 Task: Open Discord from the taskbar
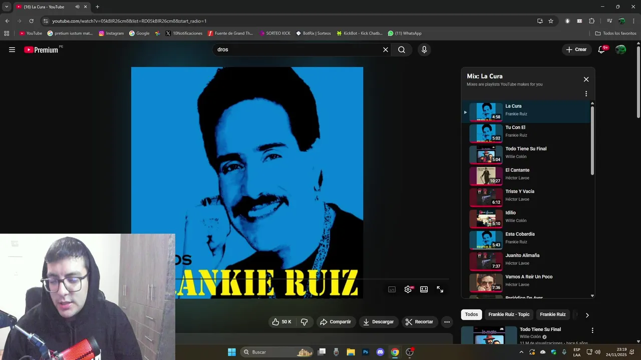pyautogui.click(x=380, y=352)
